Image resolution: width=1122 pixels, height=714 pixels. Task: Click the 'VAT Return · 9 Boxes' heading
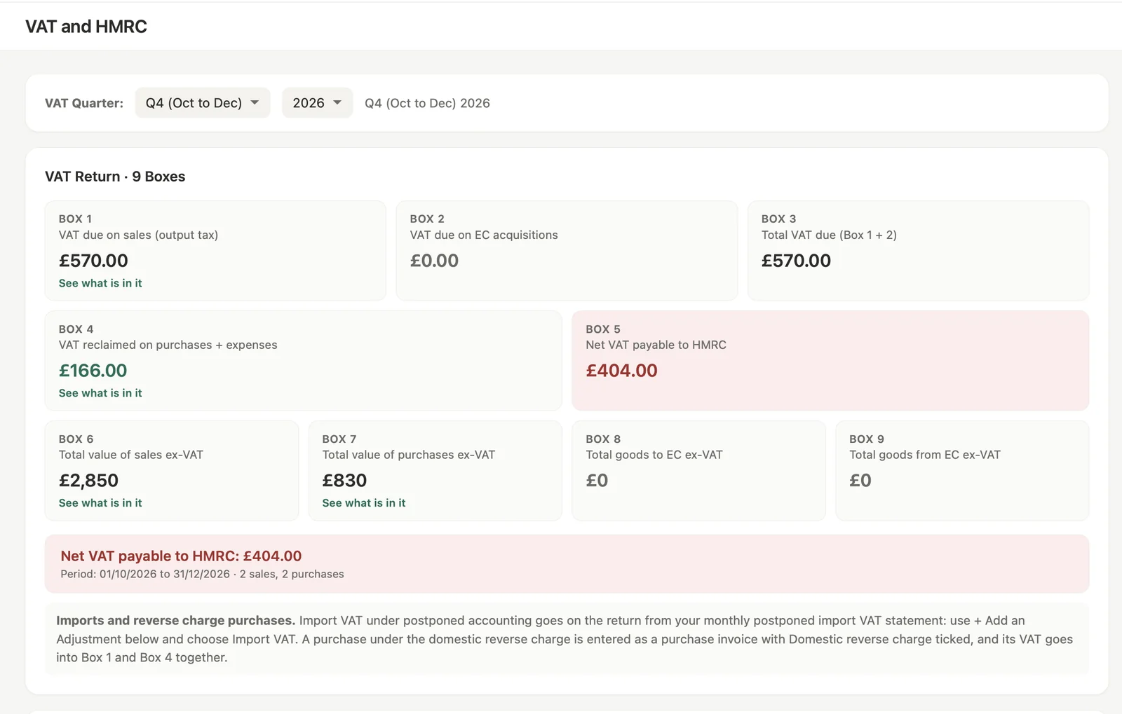tap(115, 177)
